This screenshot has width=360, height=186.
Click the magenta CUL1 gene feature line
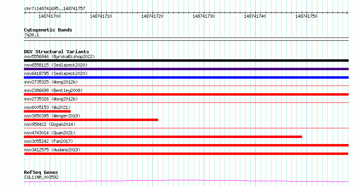(x=186, y=181)
